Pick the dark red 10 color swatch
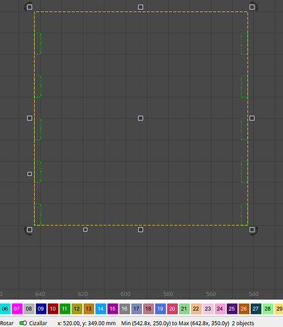Image resolution: width=283 pixels, height=327 pixels. coord(53,309)
